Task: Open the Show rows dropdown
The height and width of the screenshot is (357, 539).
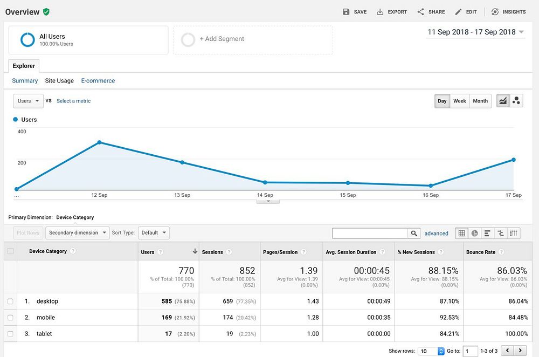Action: [431, 351]
